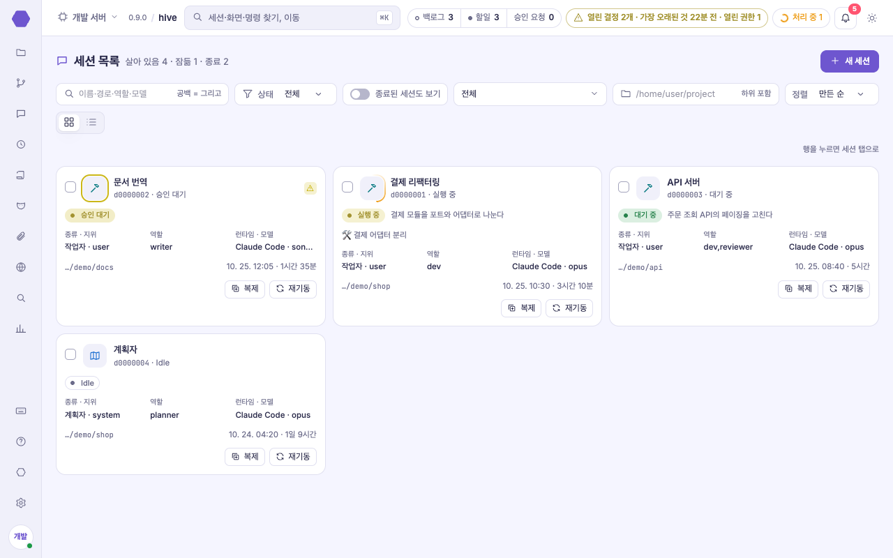Open the 열린 결정 2개 warning banner
Screen dimensions: 893x558
tap(667, 17)
